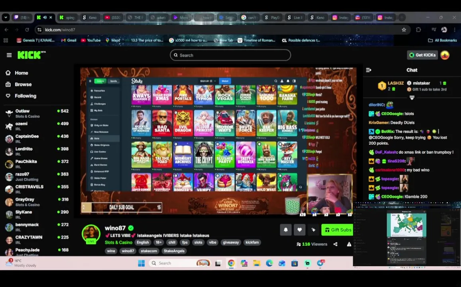Go to Home in the sidebar

pyautogui.click(x=18, y=73)
